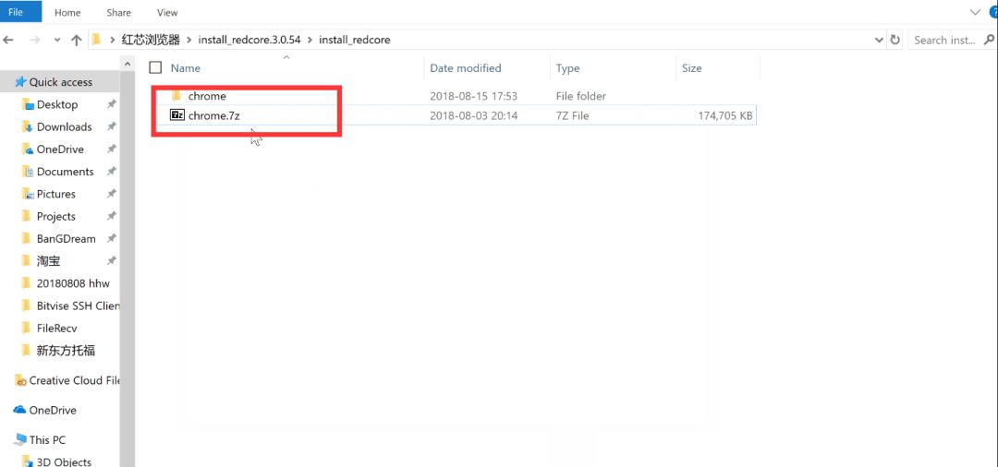Sort files by Name column
This screenshot has width=998, height=467.
[x=185, y=68]
